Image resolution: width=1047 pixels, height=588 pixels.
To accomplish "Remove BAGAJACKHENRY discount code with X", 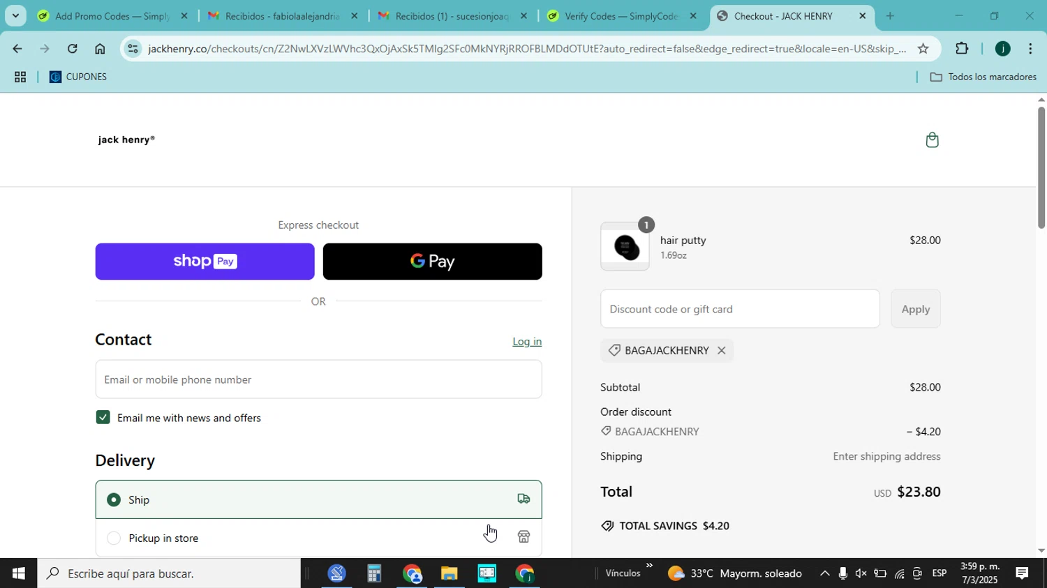I will click(721, 351).
